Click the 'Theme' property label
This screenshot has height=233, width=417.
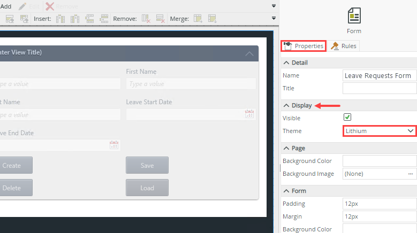292,131
